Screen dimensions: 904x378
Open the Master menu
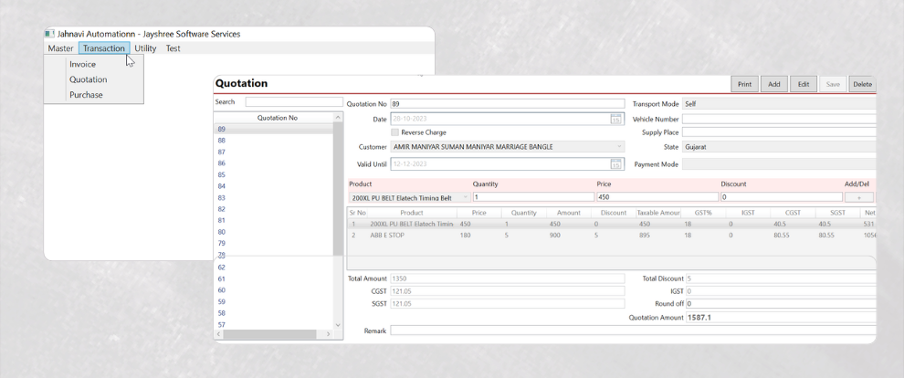coord(60,48)
